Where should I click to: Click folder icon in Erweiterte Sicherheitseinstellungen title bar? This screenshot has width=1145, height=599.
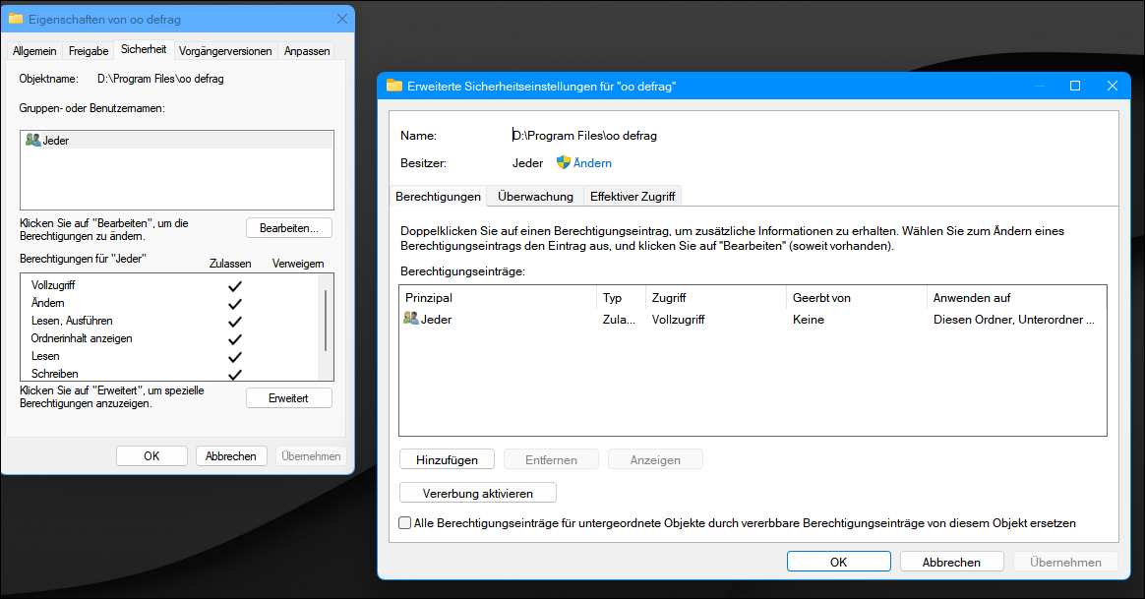[x=394, y=86]
